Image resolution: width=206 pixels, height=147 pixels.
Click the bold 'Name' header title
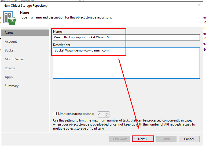click(25, 13)
